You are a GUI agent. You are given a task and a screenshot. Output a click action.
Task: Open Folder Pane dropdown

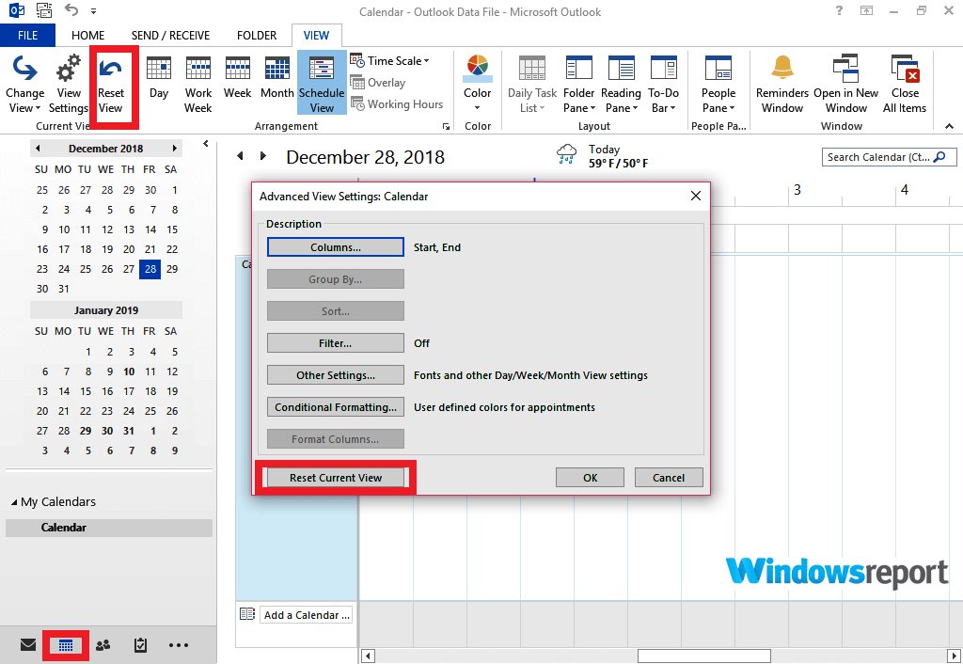click(578, 84)
